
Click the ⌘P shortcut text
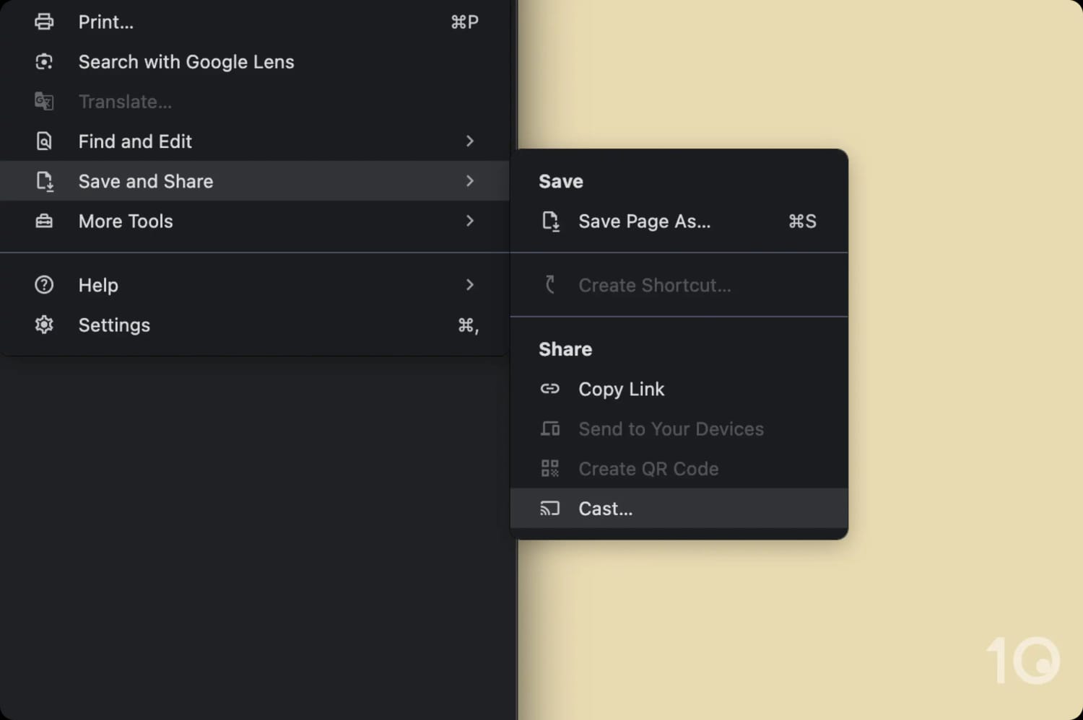(464, 22)
